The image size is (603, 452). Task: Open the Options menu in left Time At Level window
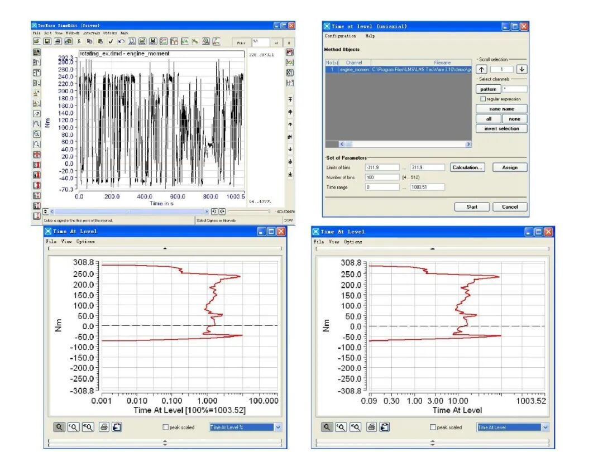coord(85,242)
